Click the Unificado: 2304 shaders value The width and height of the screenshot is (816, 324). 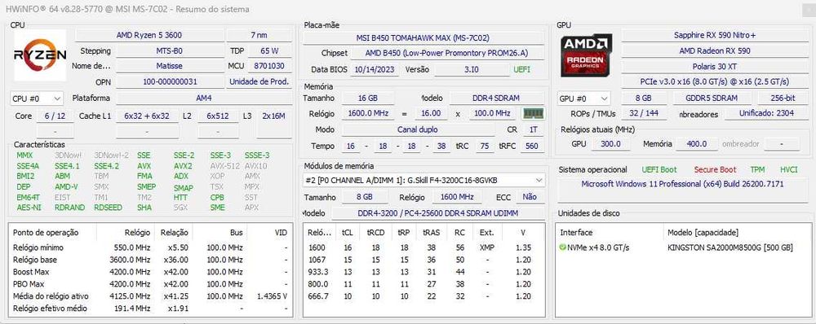[766, 113]
